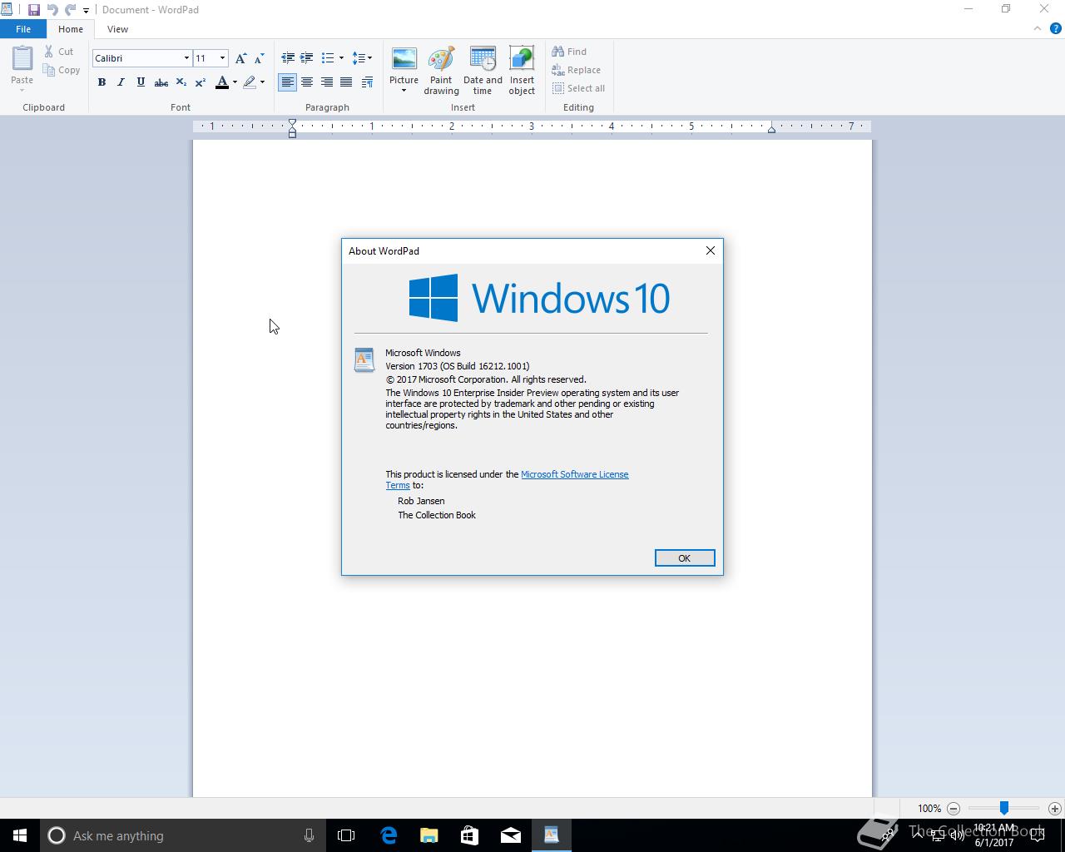
Task: Open Microsoft Software License Terms link
Action: click(x=507, y=479)
